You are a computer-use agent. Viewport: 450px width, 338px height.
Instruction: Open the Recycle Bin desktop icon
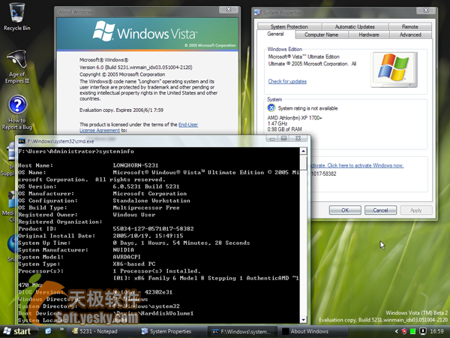[17, 17]
